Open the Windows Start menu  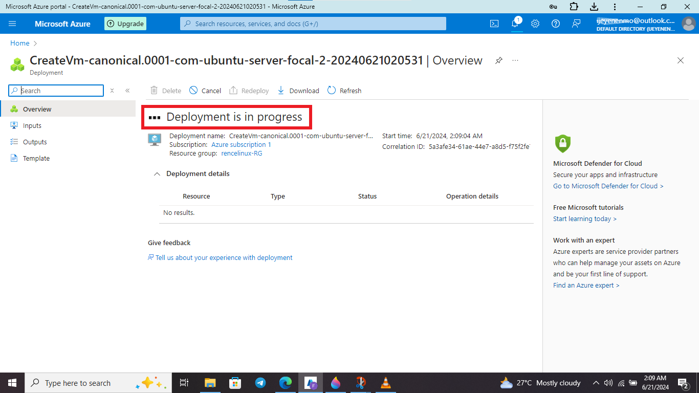[x=12, y=383]
